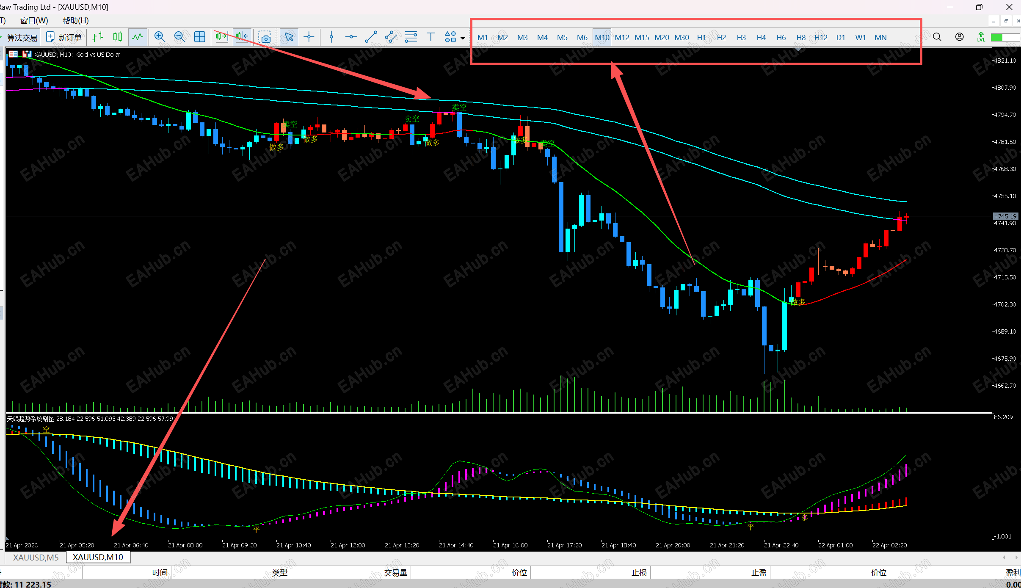The image size is (1021, 588).
Task: Zoom in on the chart
Action: [x=160, y=37]
